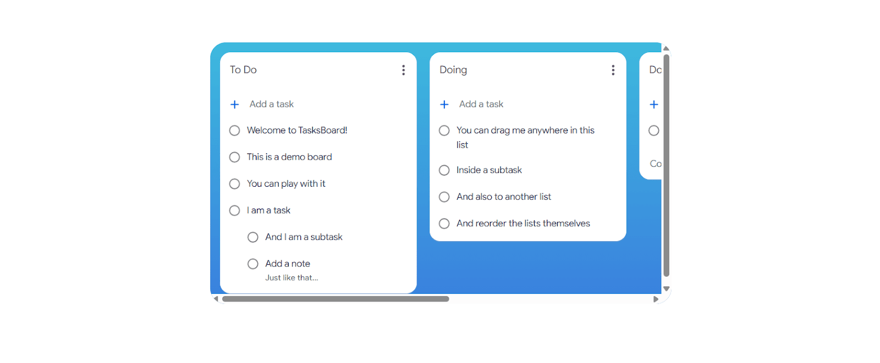Check the task circle in the third list
This screenshot has height=363, width=880.
coord(654,131)
